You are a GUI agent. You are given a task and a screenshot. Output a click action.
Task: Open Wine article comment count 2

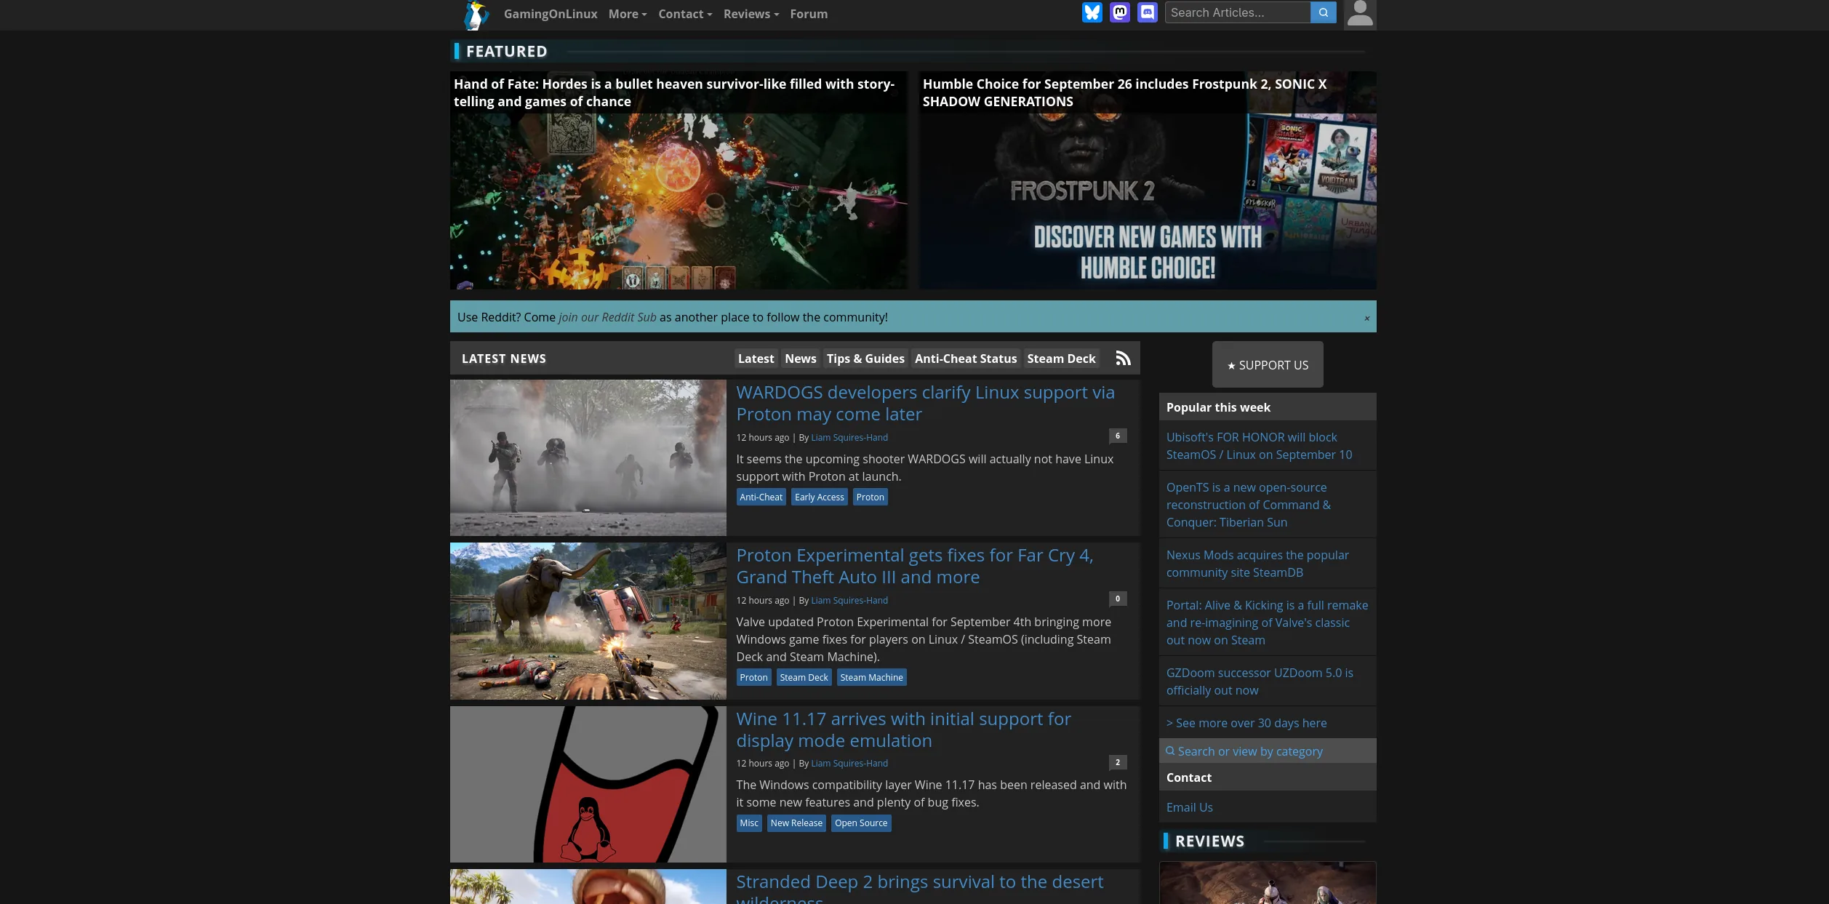tap(1118, 762)
